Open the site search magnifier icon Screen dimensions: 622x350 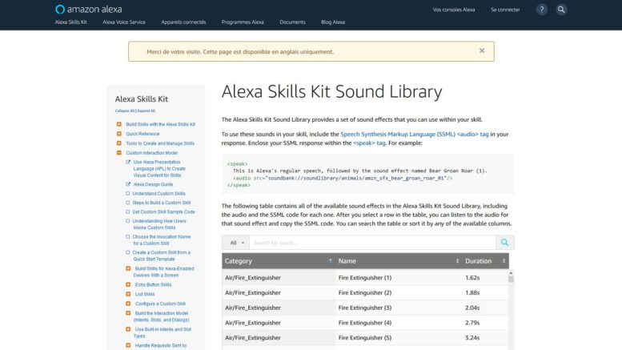click(x=561, y=10)
